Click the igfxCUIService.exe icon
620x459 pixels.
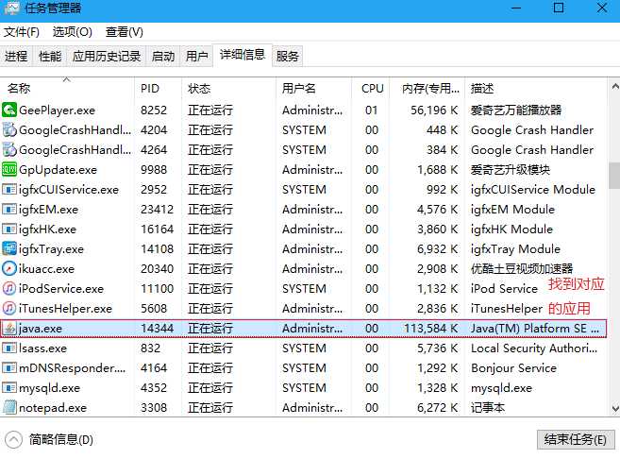(x=9, y=190)
